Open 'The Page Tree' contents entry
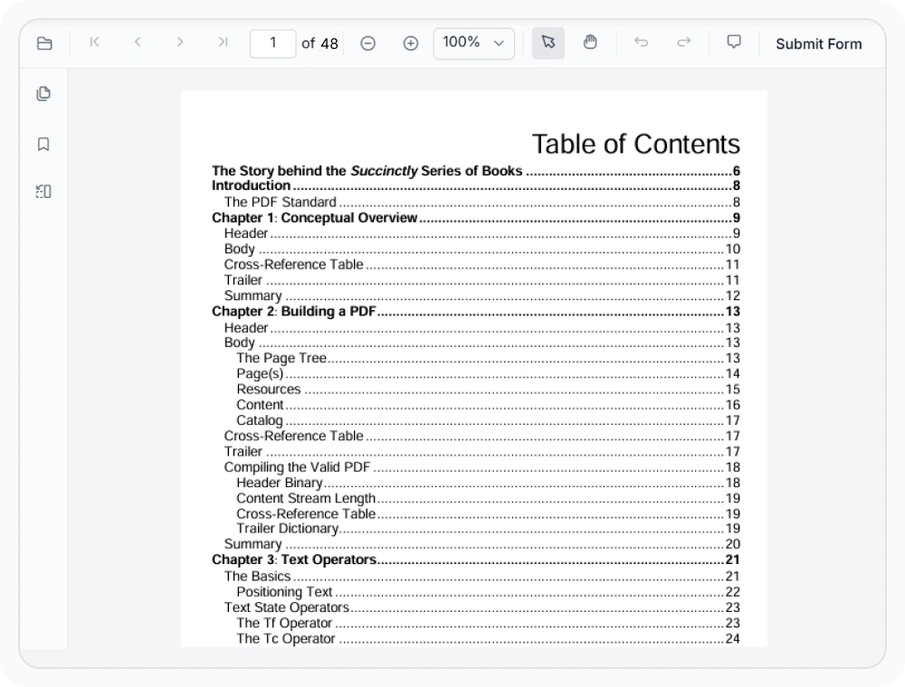 click(x=489, y=358)
